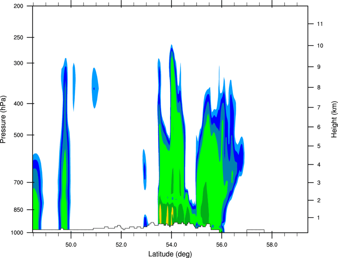Pick the 6 km height label
This screenshot has width=338, height=258.
tap(319, 127)
